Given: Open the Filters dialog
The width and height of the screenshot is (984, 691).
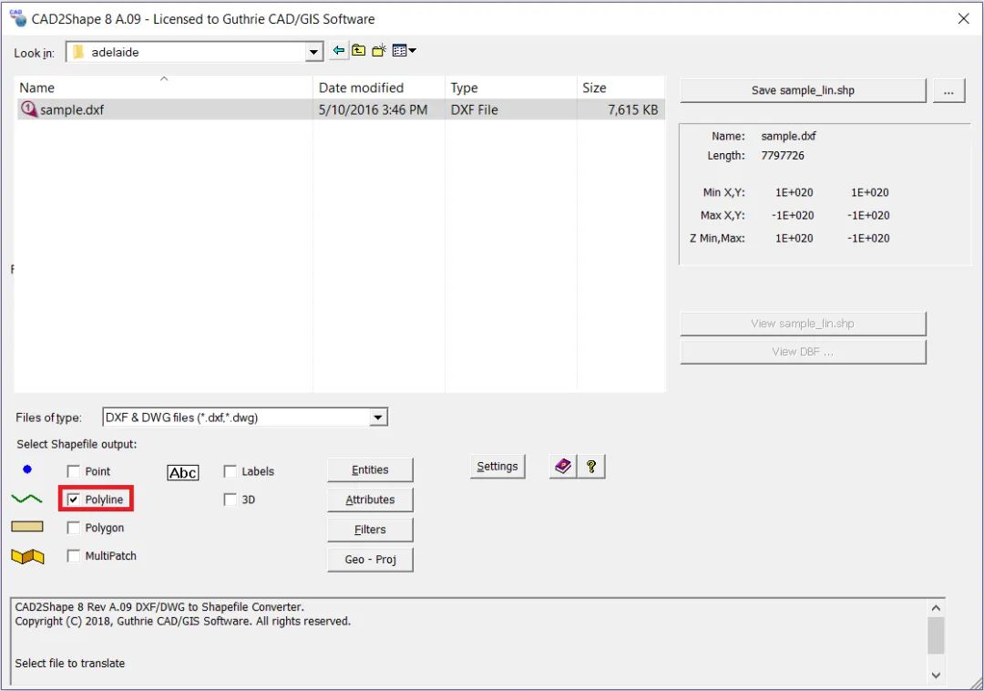Looking at the screenshot, I should pyautogui.click(x=370, y=529).
